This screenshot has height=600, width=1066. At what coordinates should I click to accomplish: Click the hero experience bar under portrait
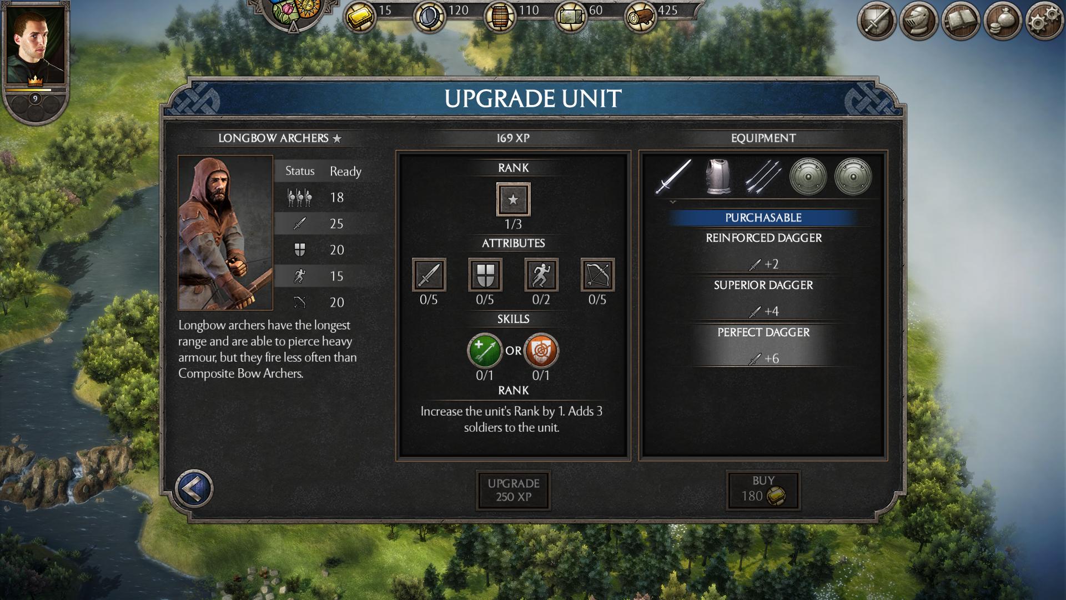[36, 89]
